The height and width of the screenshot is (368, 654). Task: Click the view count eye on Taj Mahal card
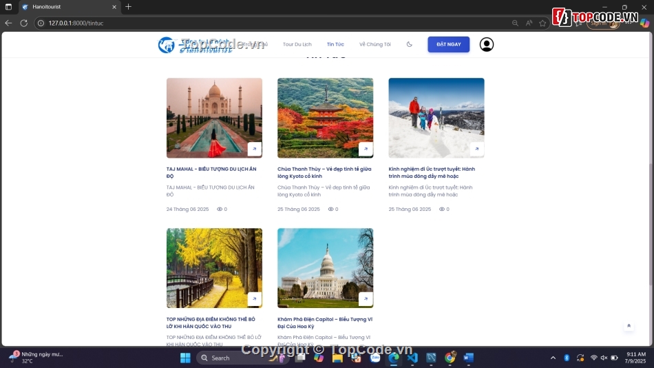tap(220, 209)
